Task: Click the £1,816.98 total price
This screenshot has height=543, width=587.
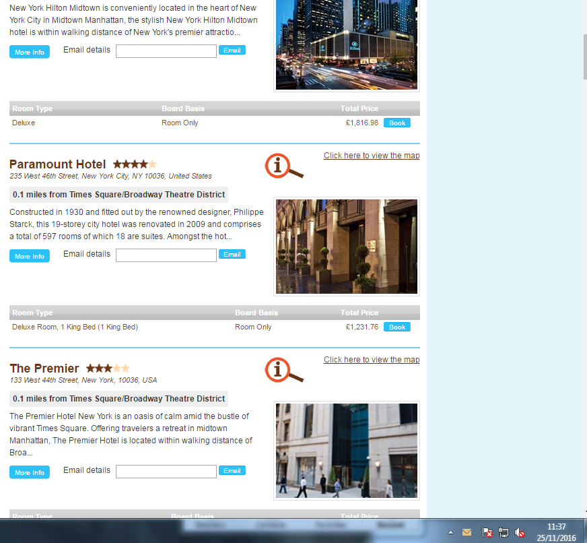Action: [362, 123]
